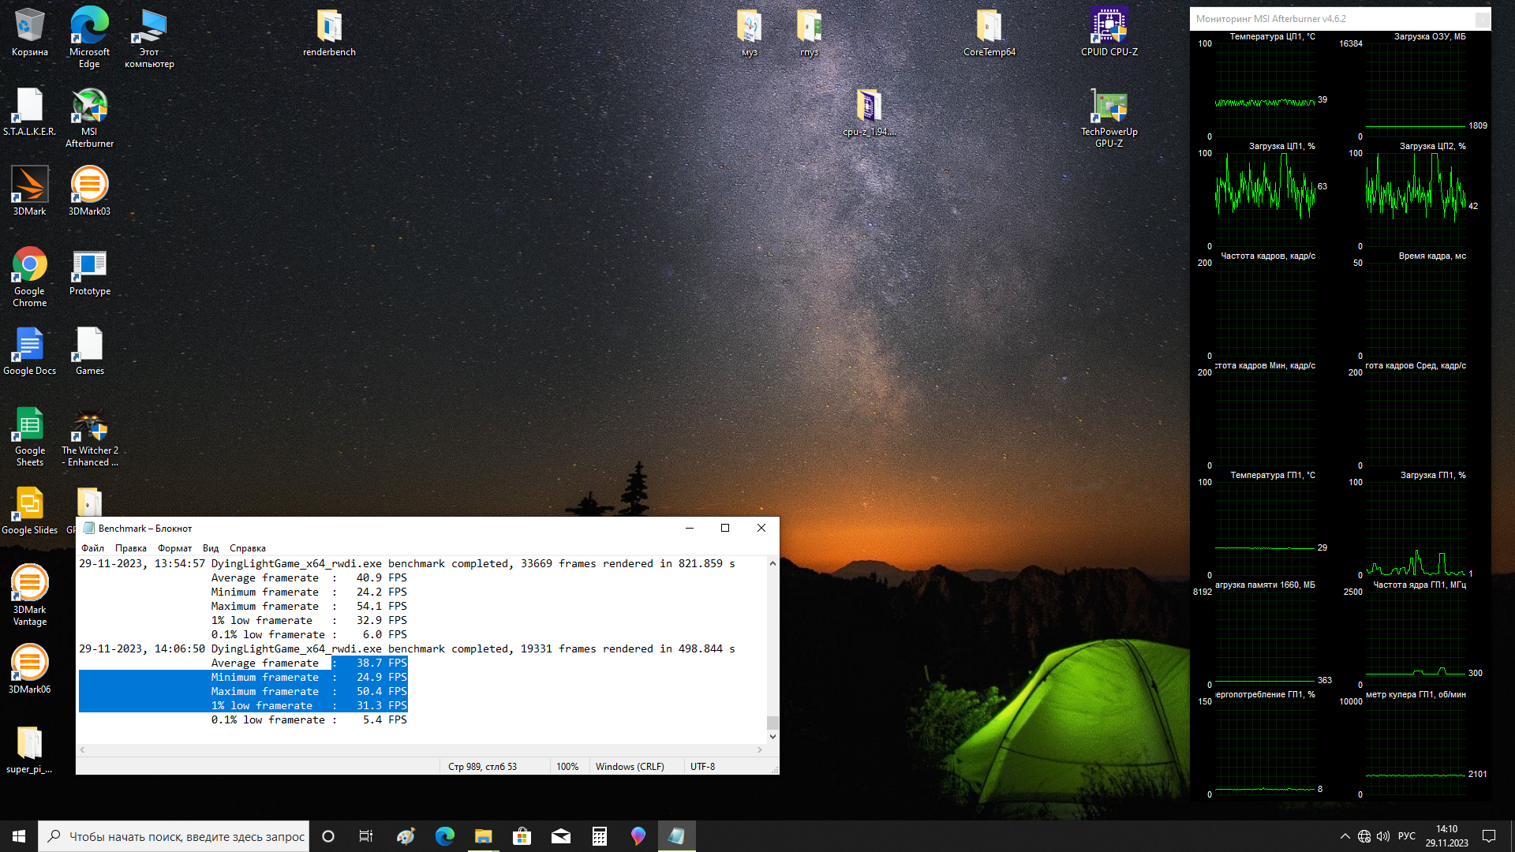Expand the hidden system tray icons chevron

(x=1345, y=836)
